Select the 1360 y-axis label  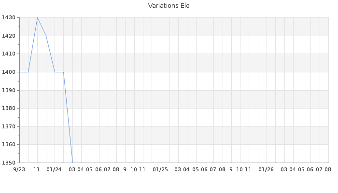[x=9, y=145]
